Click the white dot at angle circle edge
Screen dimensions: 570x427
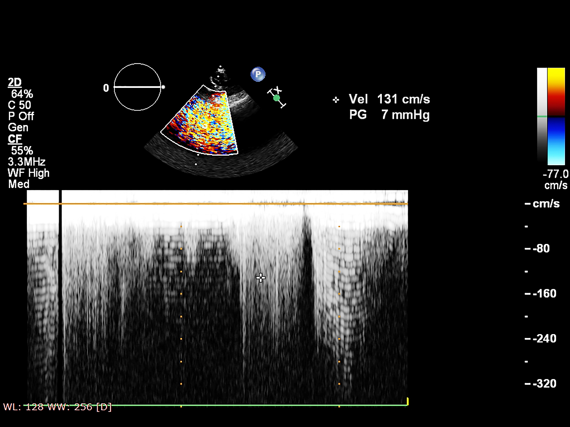click(163, 87)
